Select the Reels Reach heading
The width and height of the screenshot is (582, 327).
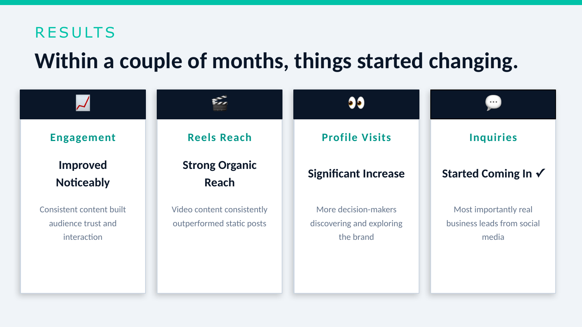point(220,138)
